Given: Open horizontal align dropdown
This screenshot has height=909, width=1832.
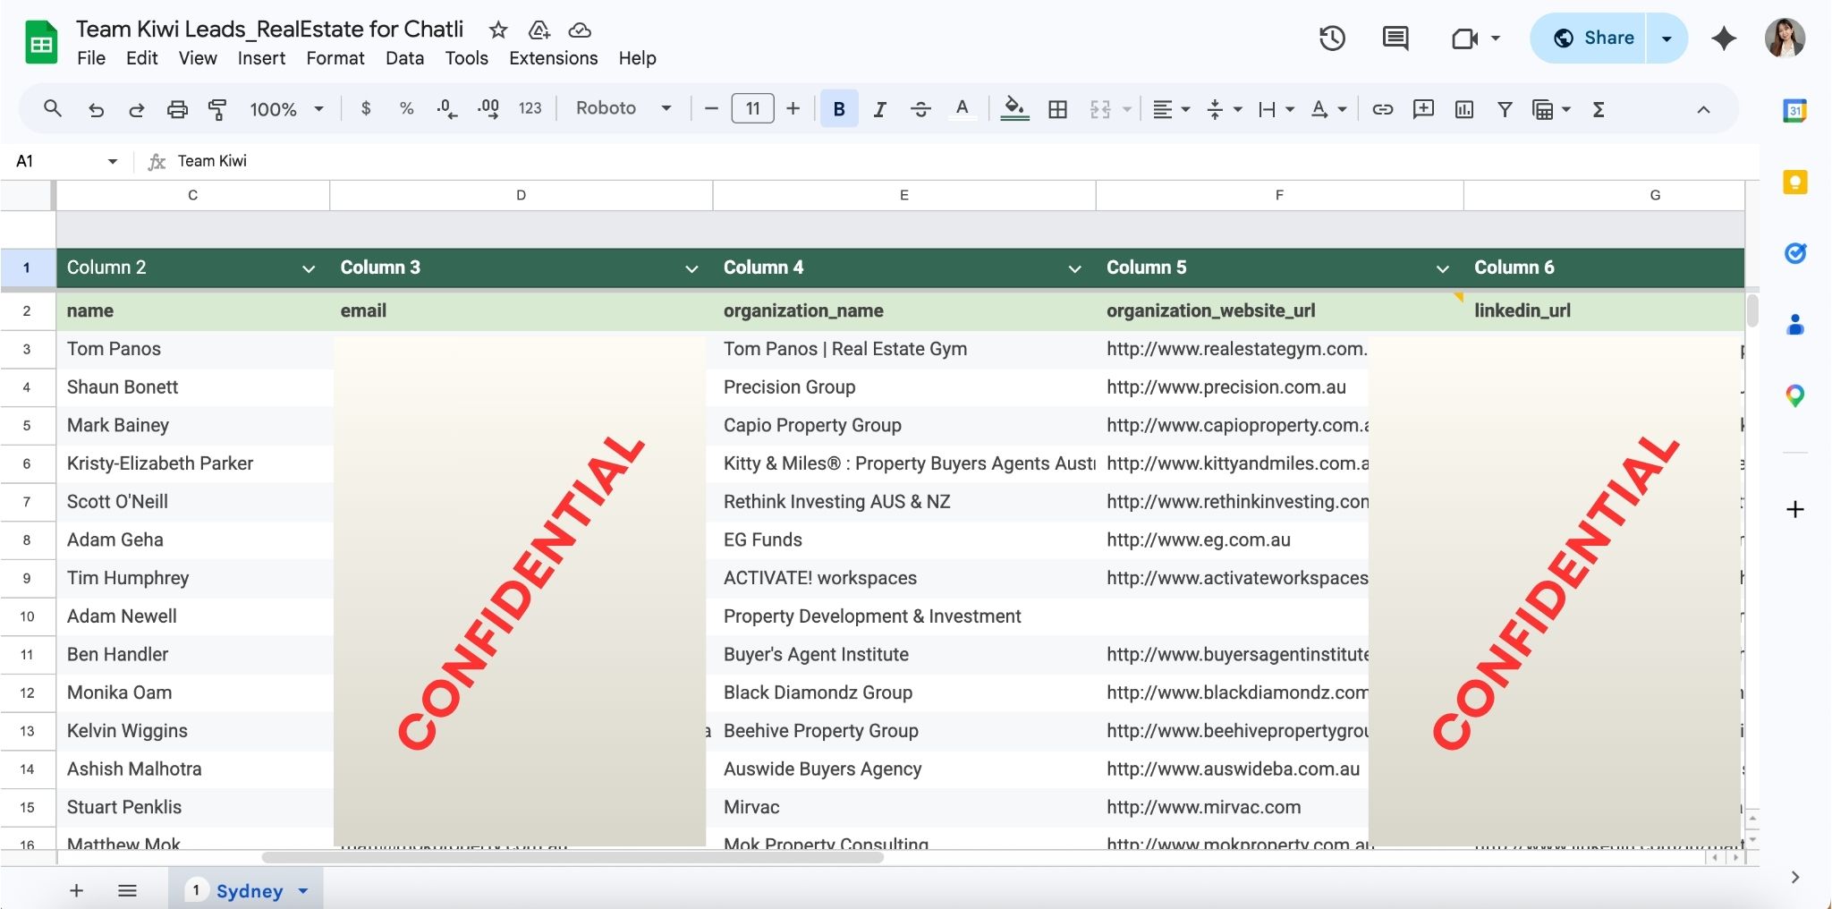Looking at the screenshot, I should coord(1171,109).
